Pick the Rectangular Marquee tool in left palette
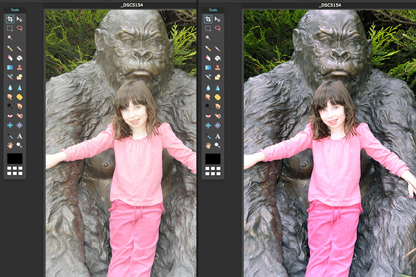416x277 pixels. (x=10, y=28)
